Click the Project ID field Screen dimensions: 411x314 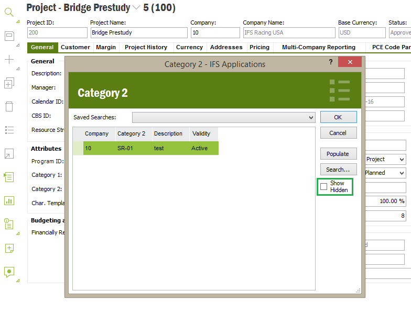click(x=57, y=32)
